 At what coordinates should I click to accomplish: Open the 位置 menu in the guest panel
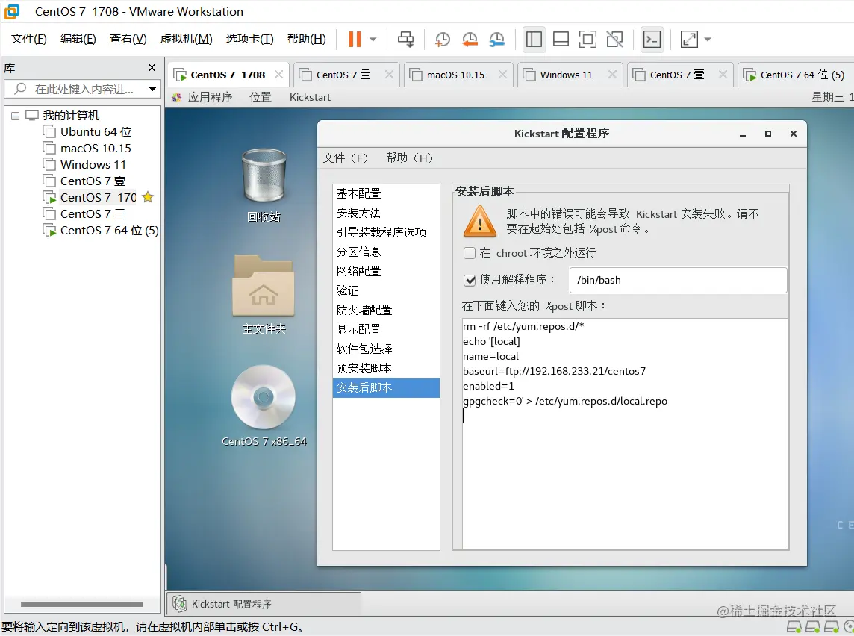[x=261, y=97]
